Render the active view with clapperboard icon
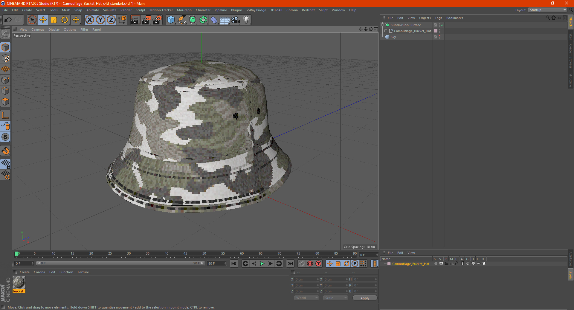574x310 pixels. pos(135,20)
